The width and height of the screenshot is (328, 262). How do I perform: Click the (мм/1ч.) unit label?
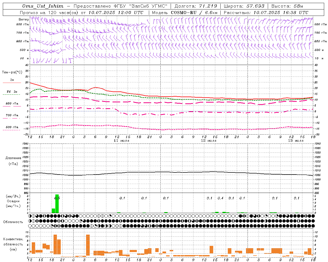(13, 206)
